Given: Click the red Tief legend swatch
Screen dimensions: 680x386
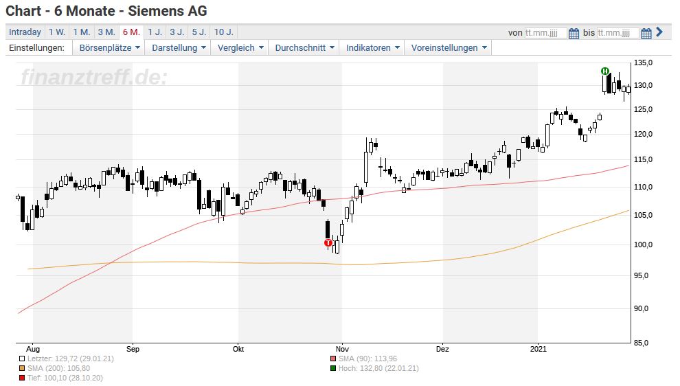Looking at the screenshot, I should coord(22,378).
